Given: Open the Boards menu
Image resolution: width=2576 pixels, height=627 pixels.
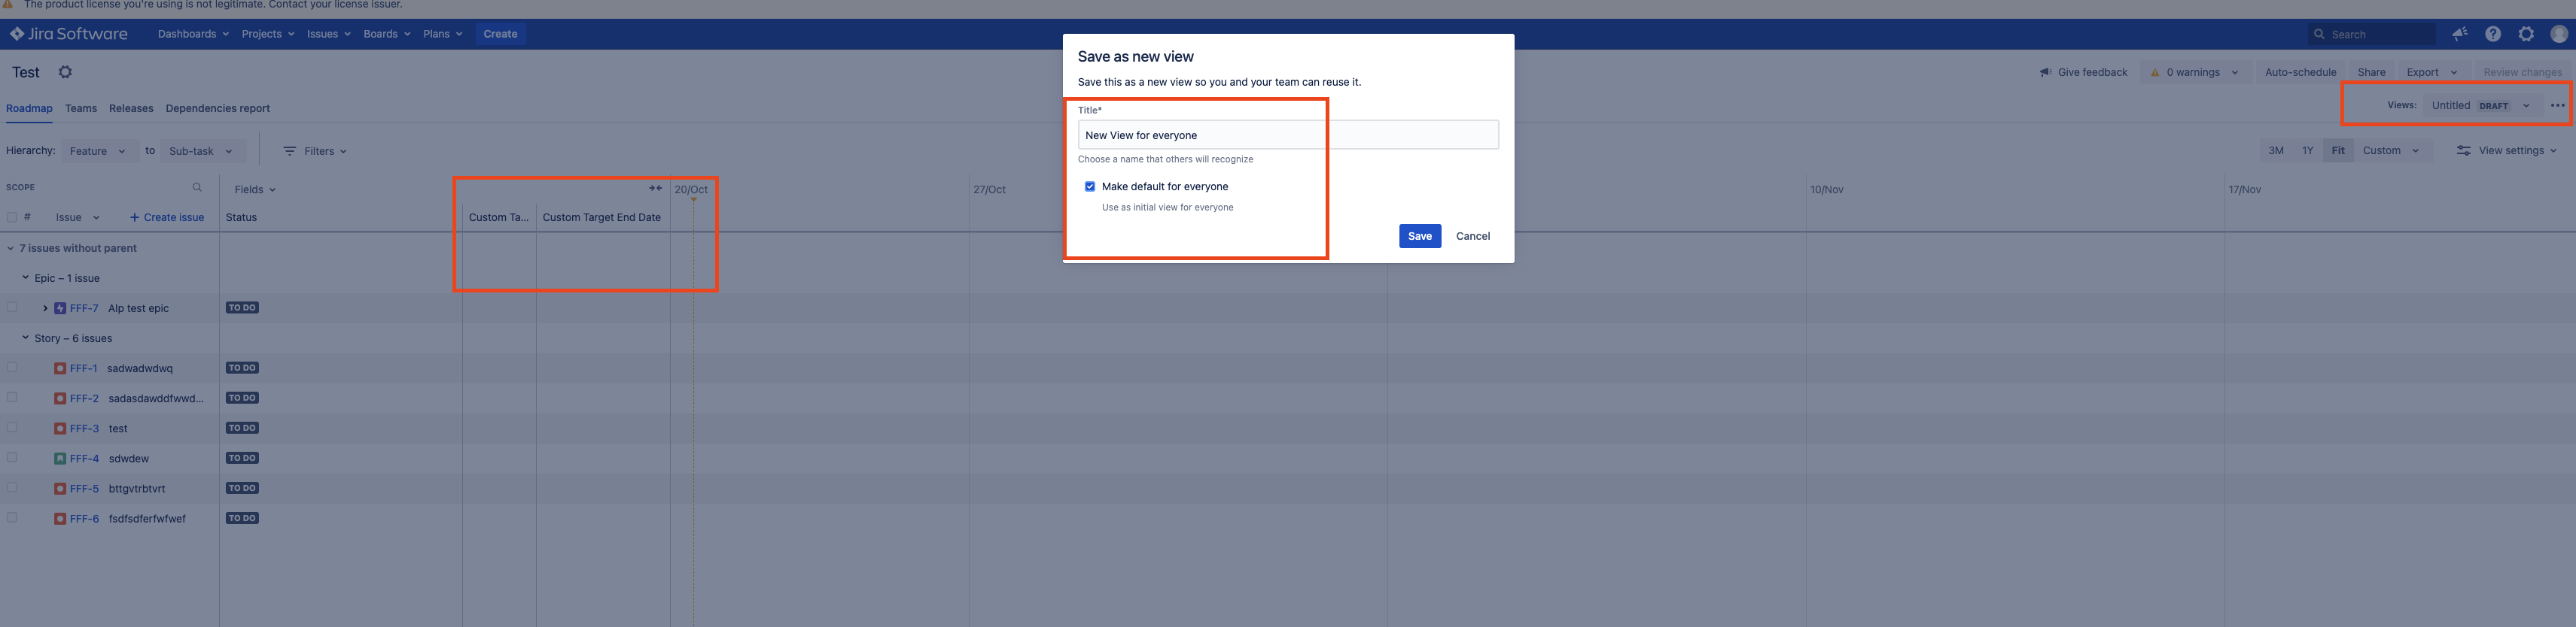Looking at the screenshot, I should (387, 34).
